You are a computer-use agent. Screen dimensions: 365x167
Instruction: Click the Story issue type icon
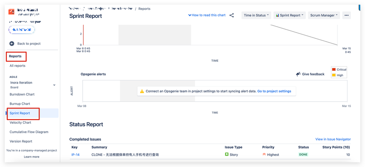[x=226, y=154]
